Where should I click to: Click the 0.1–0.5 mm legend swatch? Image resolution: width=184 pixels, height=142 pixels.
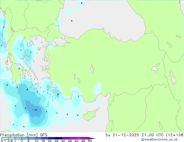click(x=5, y=138)
